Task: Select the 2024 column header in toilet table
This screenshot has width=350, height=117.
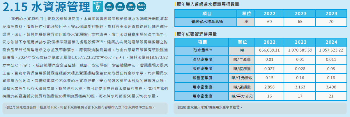Action: [x=331, y=14]
